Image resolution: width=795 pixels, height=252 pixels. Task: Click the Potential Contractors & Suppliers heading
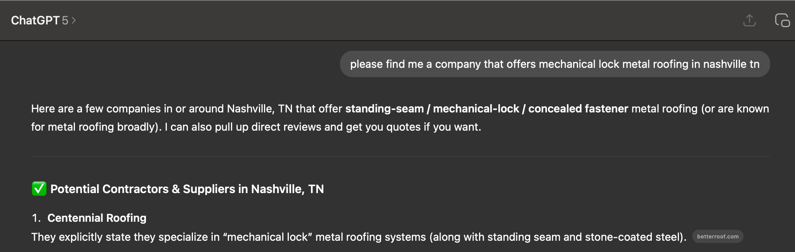[x=187, y=189]
